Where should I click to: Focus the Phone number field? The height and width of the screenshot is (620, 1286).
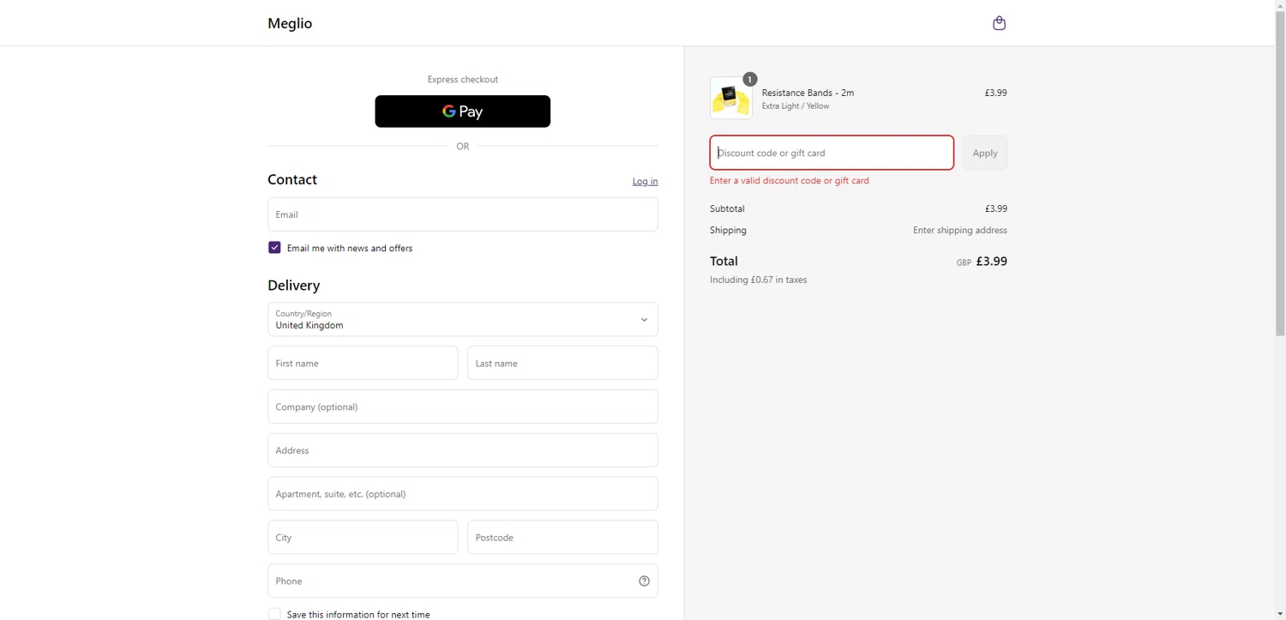pyautogui.click(x=462, y=581)
